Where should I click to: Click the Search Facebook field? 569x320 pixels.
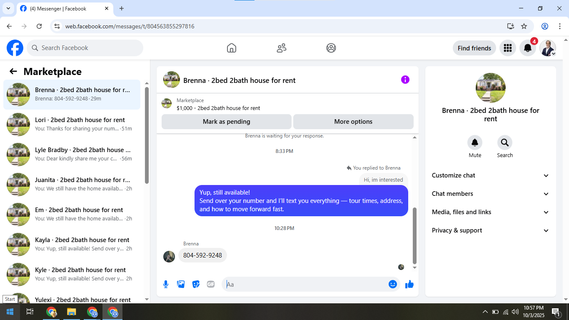[85, 48]
